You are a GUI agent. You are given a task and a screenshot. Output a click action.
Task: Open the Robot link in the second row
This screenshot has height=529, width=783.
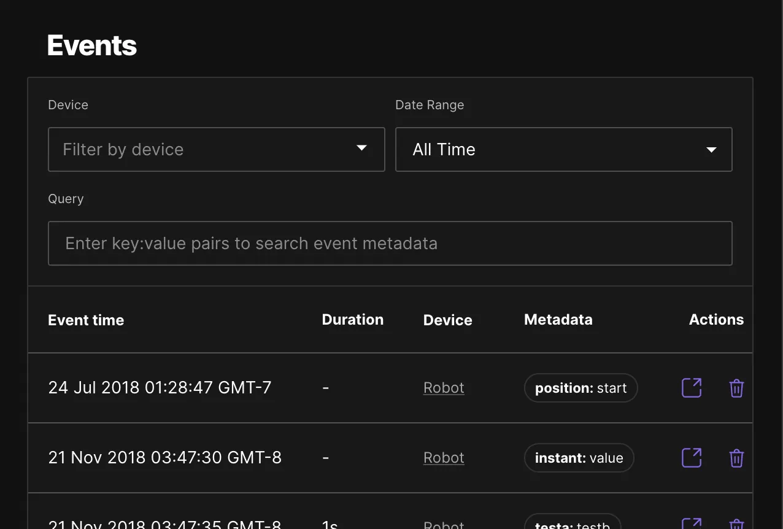pyautogui.click(x=443, y=458)
